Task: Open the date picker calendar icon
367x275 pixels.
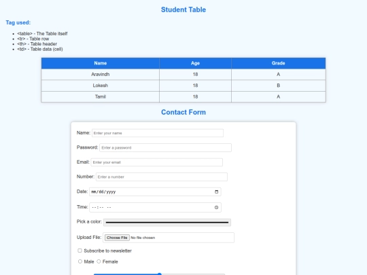Action: tap(217, 191)
